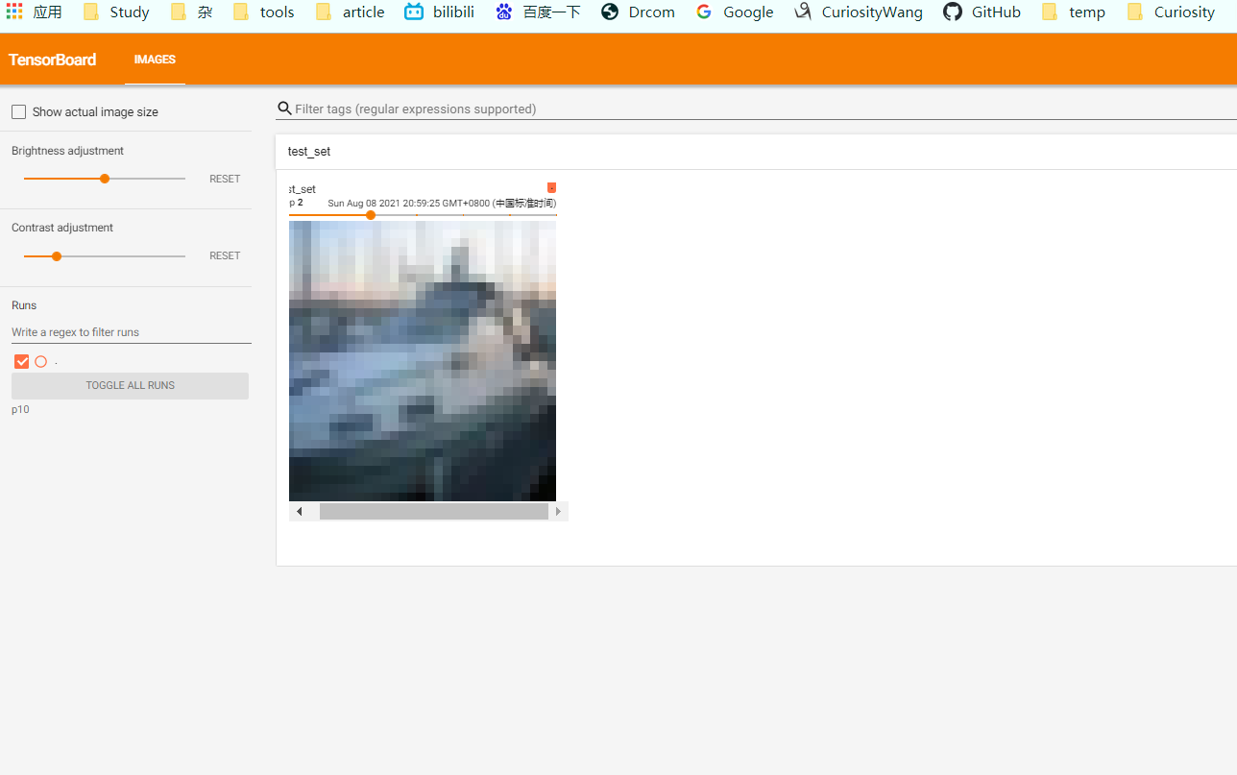Screen dimensions: 1237x775
Task: Open GitHub from the bookmarks bar
Action: (x=981, y=12)
